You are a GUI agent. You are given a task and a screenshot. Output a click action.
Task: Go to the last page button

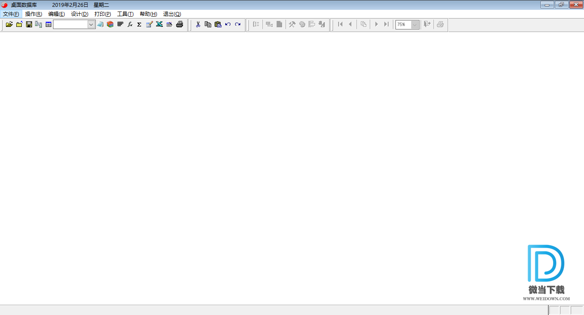(x=386, y=24)
